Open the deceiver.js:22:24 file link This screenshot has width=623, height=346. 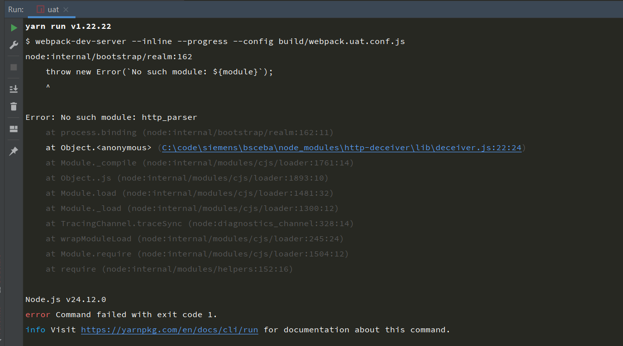[341, 148]
